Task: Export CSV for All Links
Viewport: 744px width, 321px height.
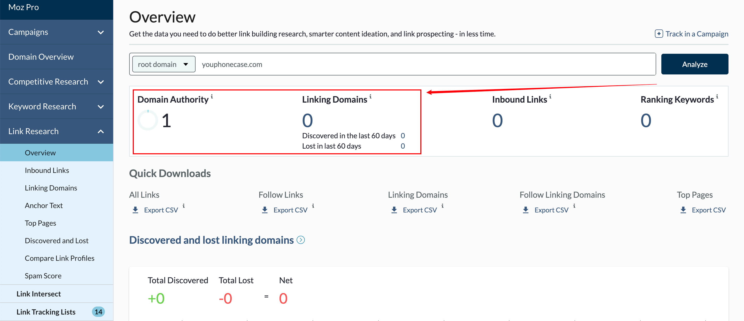Action: (x=161, y=210)
